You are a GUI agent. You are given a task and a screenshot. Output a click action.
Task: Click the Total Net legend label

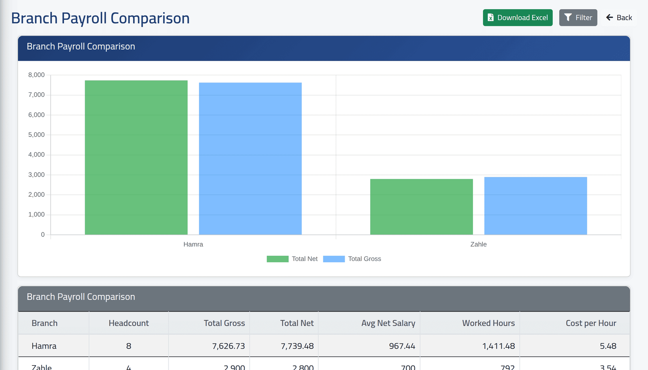pyautogui.click(x=305, y=259)
